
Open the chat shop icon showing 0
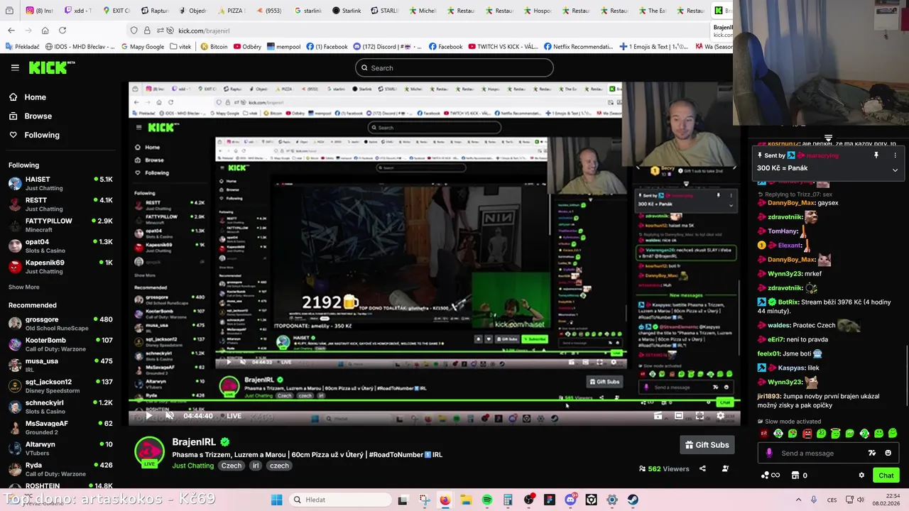(799, 476)
